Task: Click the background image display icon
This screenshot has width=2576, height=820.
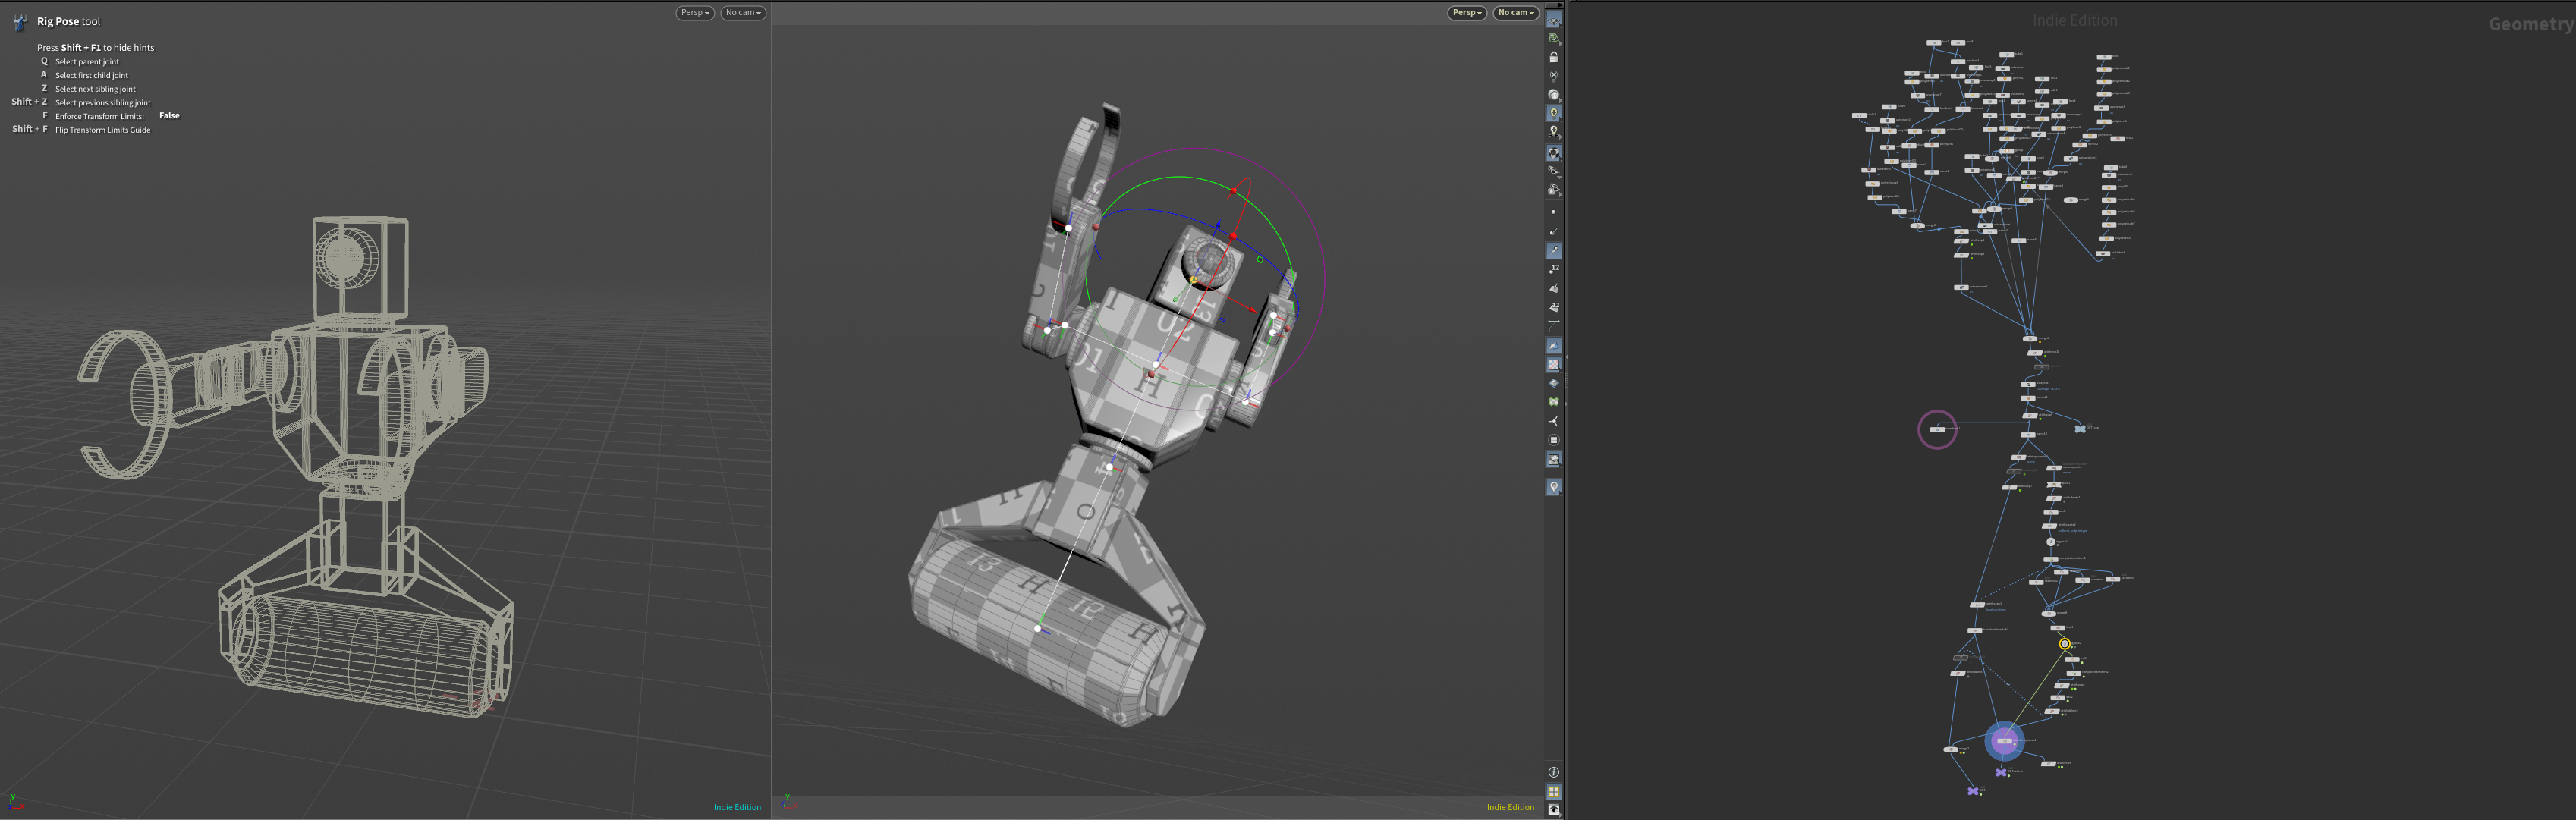Action: point(1554,460)
